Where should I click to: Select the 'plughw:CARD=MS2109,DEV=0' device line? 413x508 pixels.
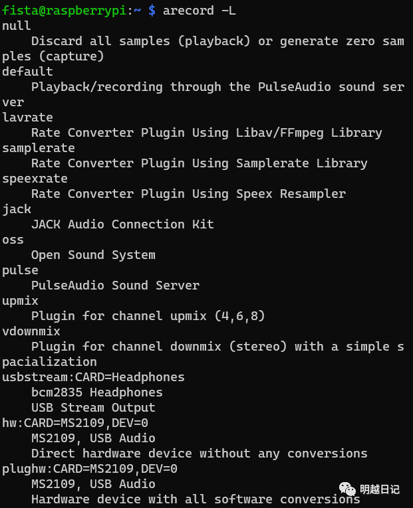pyautogui.click(x=90, y=468)
